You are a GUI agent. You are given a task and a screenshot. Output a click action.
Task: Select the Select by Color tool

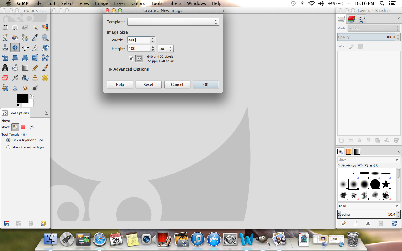(x=45, y=28)
